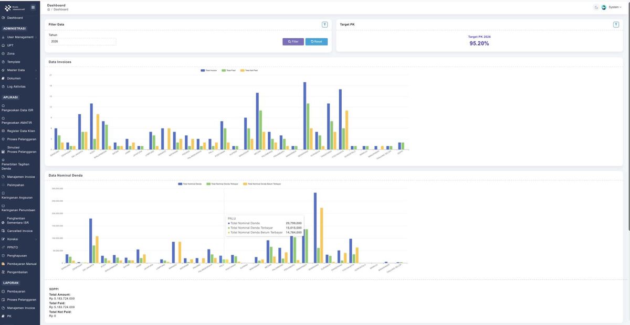Toggle Total Paid series in invoices legend
630x325 pixels.
click(x=228, y=70)
